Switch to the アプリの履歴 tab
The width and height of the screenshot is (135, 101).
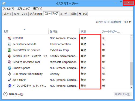tap(36, 14)
